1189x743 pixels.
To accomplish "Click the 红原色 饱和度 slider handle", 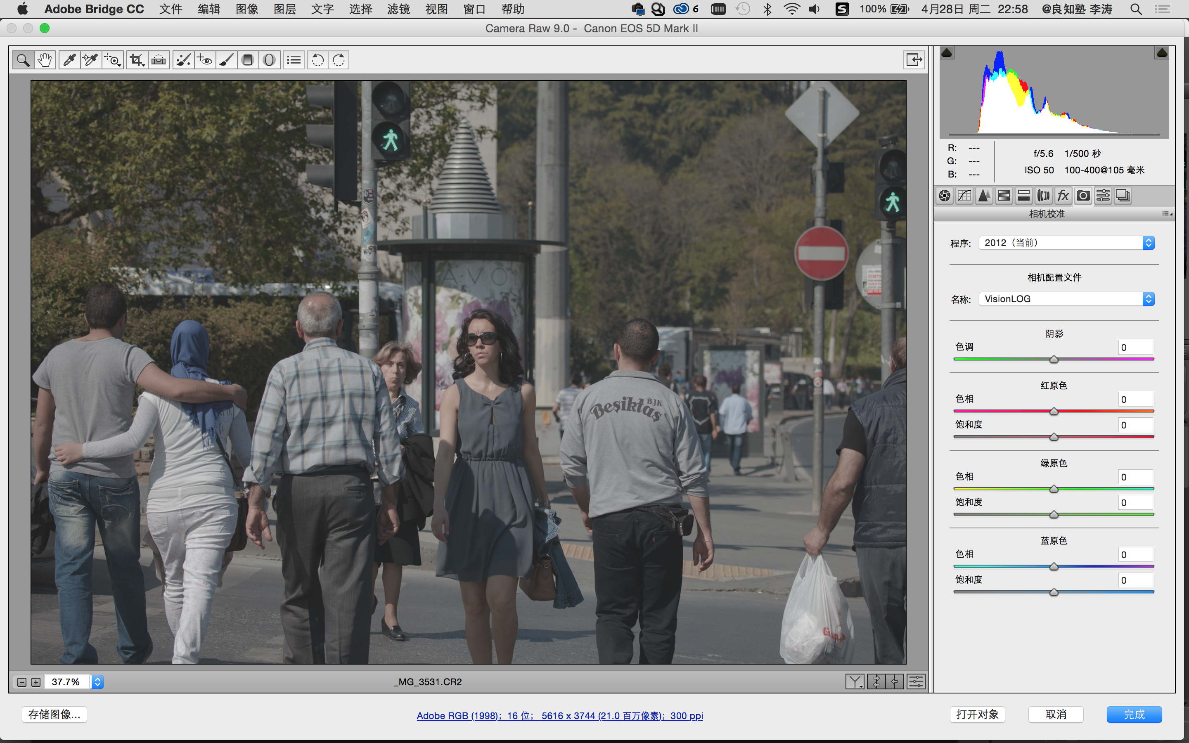I will 1054,437.
